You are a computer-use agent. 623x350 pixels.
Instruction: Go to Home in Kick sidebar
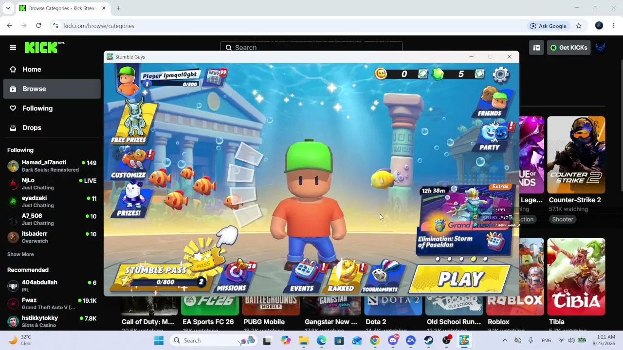[52, 70]
